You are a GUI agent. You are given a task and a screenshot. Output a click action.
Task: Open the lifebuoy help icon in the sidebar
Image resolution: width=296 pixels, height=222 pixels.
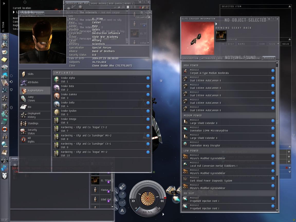(5, 129)
